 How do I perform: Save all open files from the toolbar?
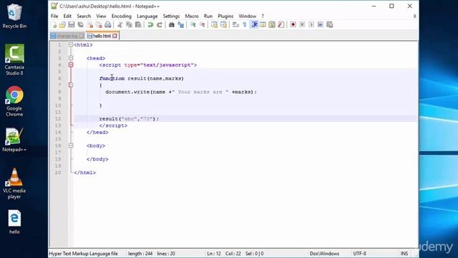pyautogui.click(x=81, y=25)
